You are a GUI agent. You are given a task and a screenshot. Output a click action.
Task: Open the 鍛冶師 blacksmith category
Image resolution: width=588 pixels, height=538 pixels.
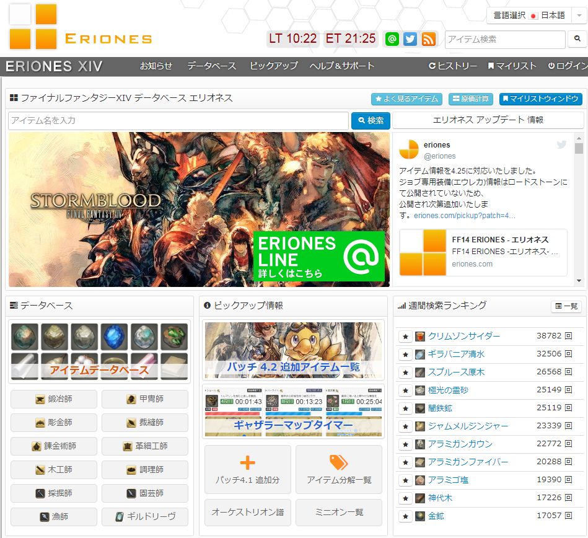click(x=54, y=399)
